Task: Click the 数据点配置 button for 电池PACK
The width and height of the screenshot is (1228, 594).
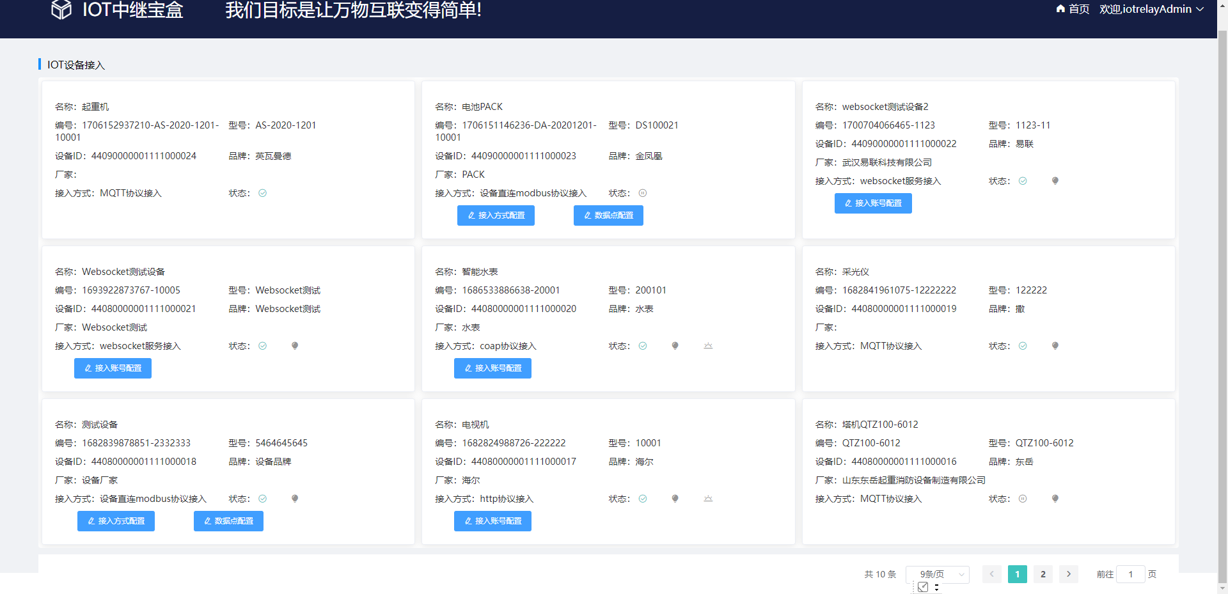Action: tap(608, 215)
